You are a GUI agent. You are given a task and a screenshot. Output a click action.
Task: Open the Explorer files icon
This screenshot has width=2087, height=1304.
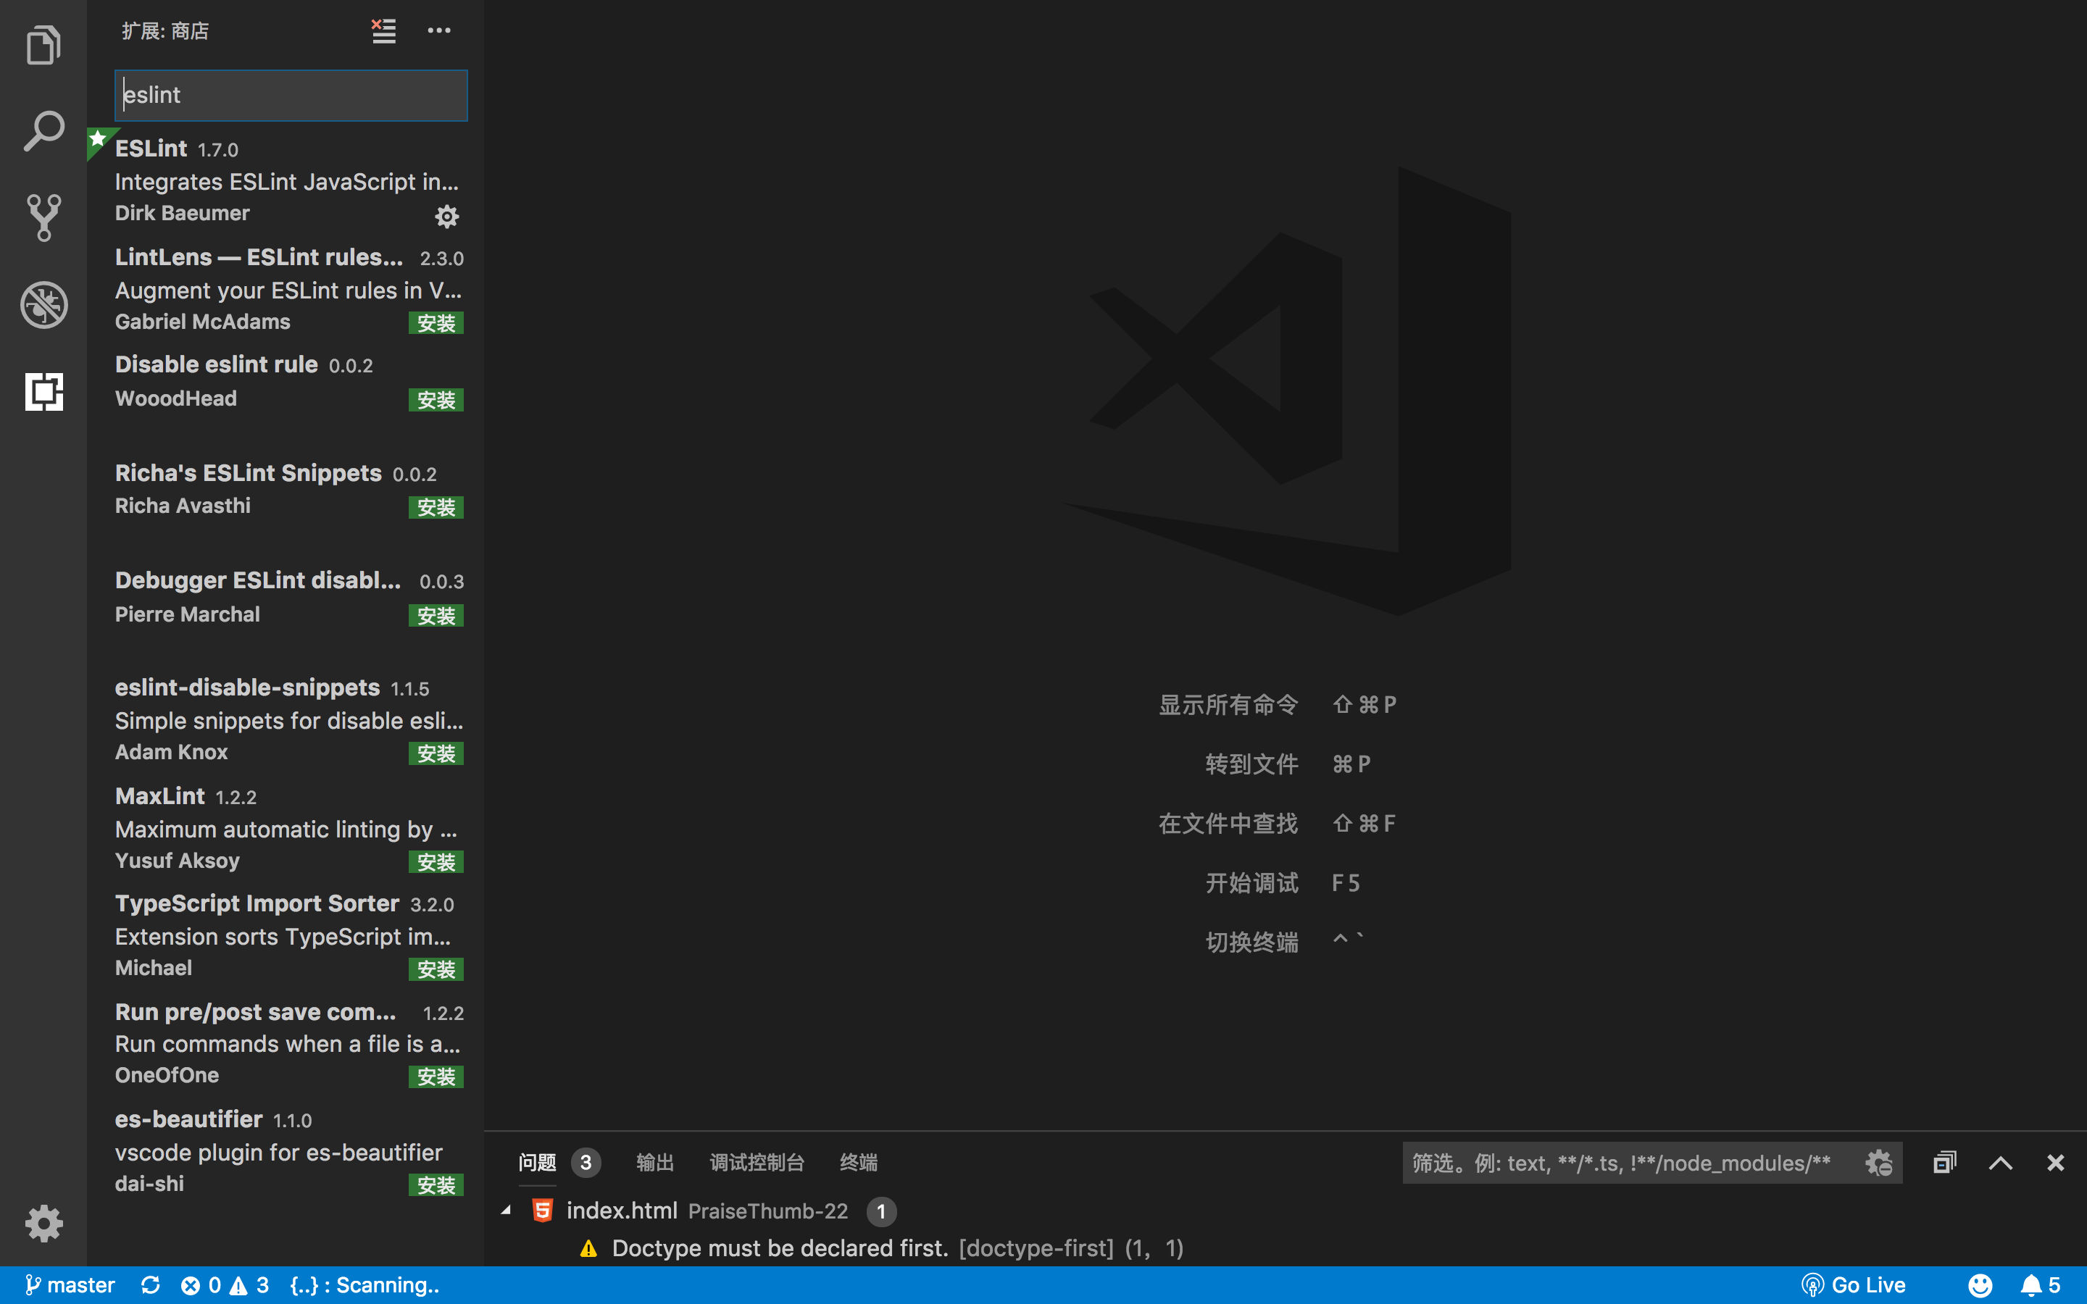coord(43,45)
